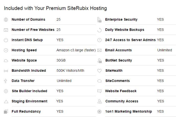Click the globe icon beside Number of Domains
This screenshot has height=117, width=176.
click(x=6, y=20)
